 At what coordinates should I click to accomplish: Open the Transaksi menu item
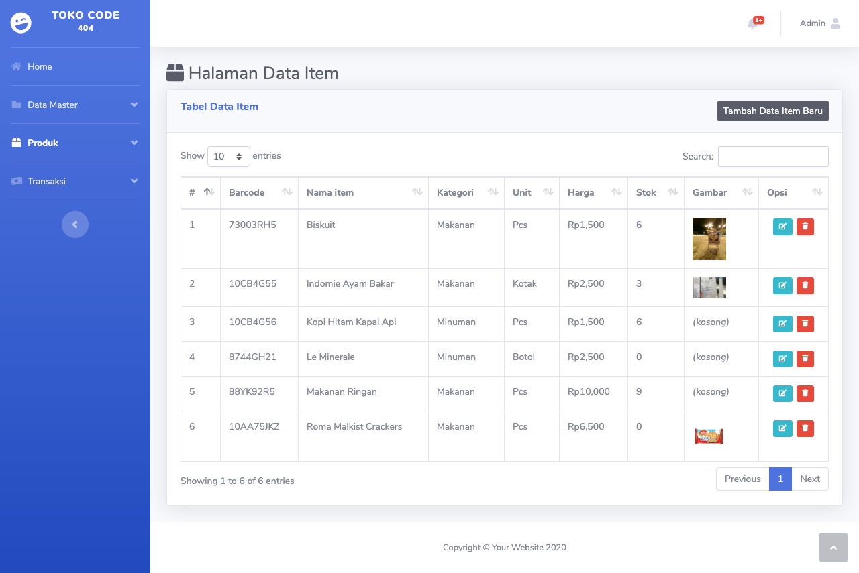[75, 181]
